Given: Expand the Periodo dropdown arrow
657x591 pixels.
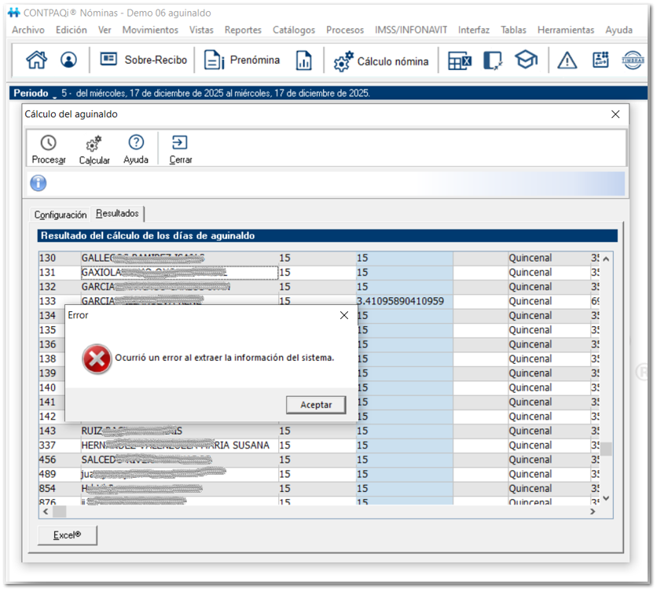Looking at the screenshot, I should click(x=55, y=94).
